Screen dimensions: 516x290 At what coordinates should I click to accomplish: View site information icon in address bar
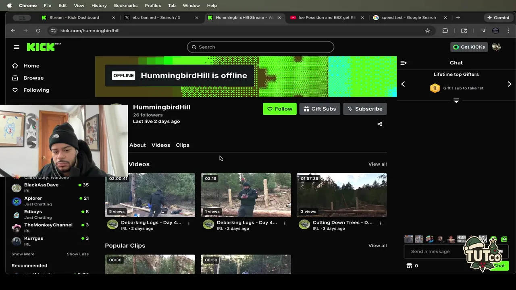(53, 31)
